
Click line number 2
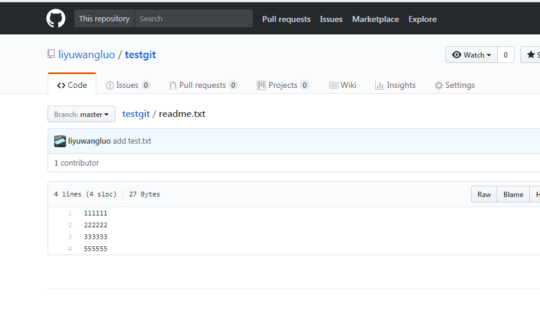click(70, 225)
